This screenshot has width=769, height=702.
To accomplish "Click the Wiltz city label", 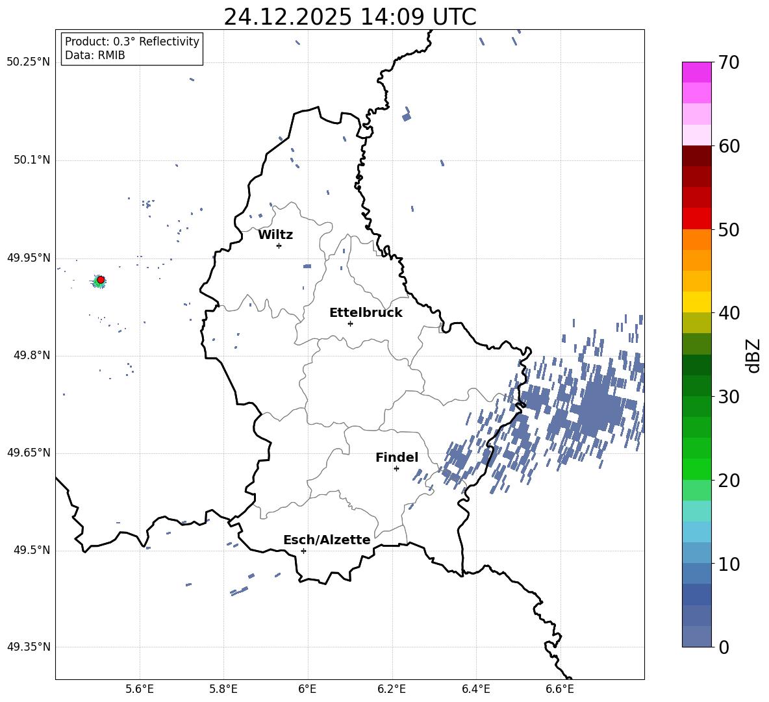I will pyautogui.click(x=275, y=235).
